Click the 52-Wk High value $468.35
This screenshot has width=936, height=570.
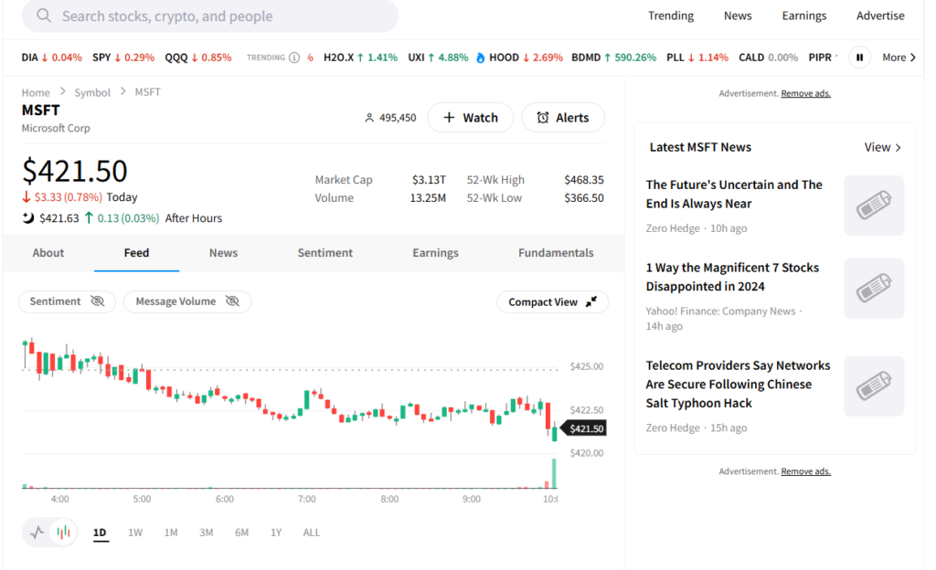584,179
